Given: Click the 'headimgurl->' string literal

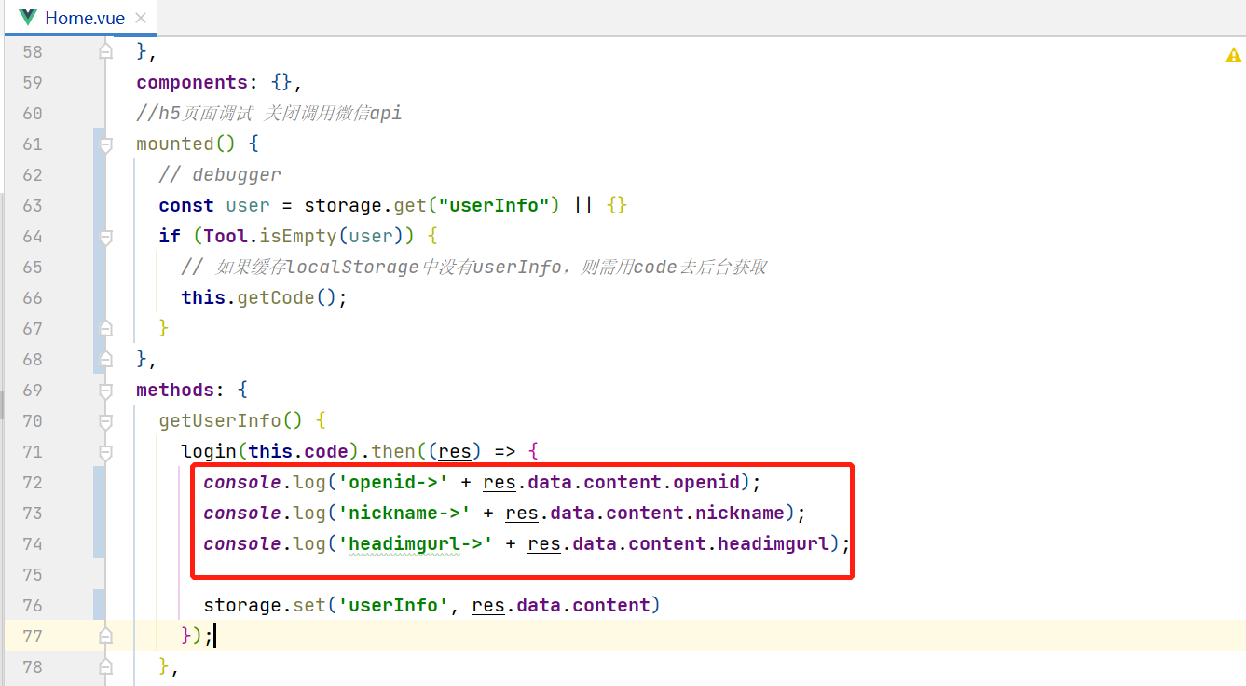Looking at the screenshot, I should point(417,543).
